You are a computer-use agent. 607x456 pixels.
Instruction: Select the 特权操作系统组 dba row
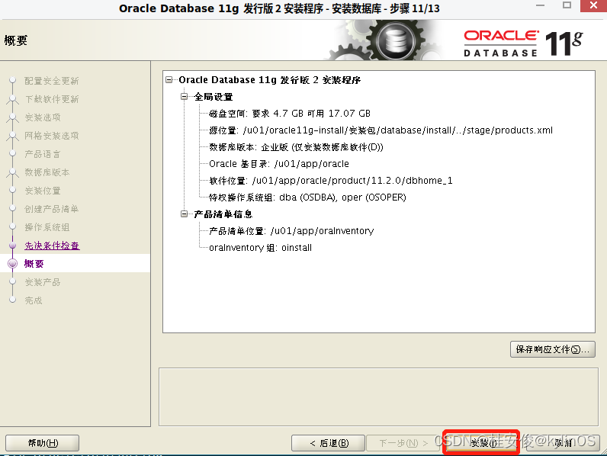(307, 197)
